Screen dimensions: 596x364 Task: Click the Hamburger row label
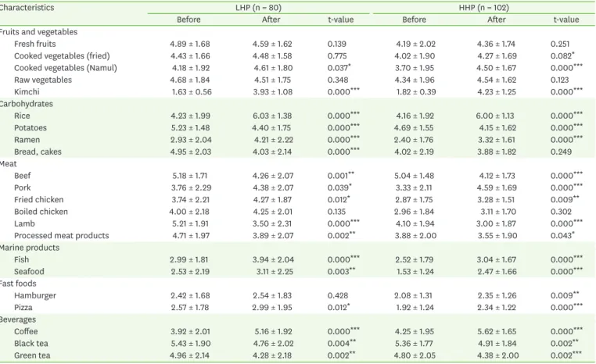point(35,296)
